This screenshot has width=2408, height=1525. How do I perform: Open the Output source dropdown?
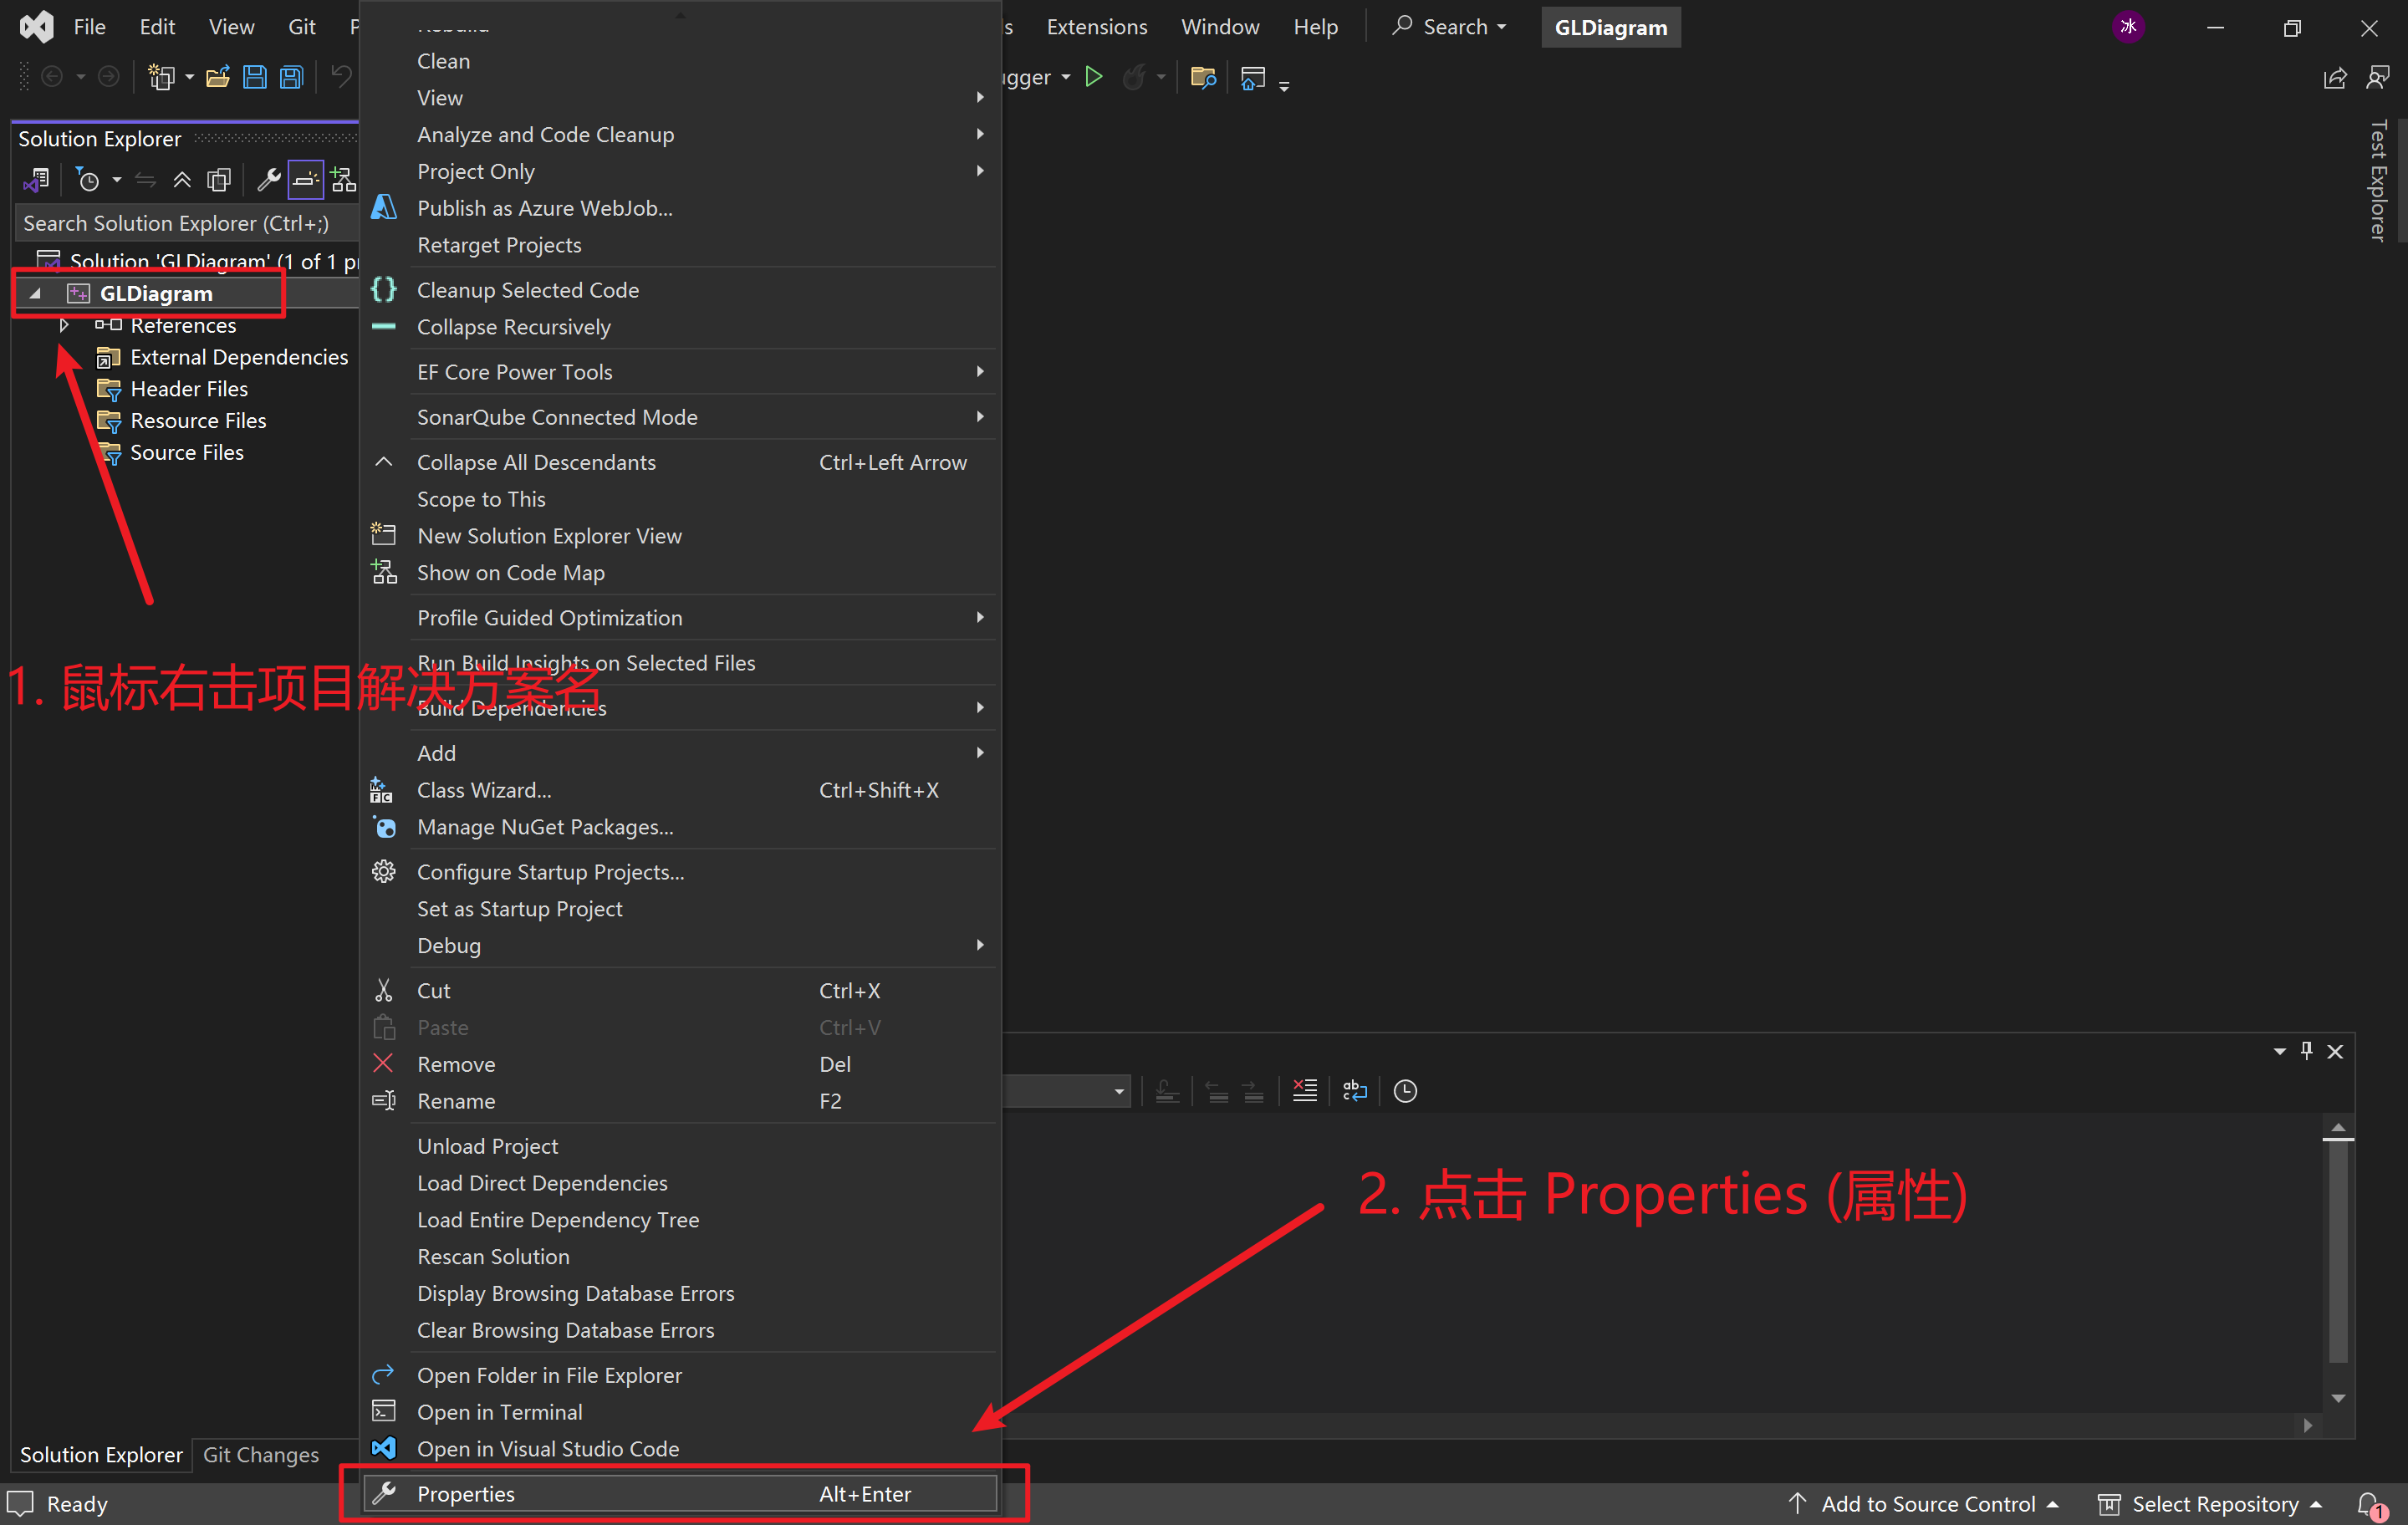point(1118,1091)
